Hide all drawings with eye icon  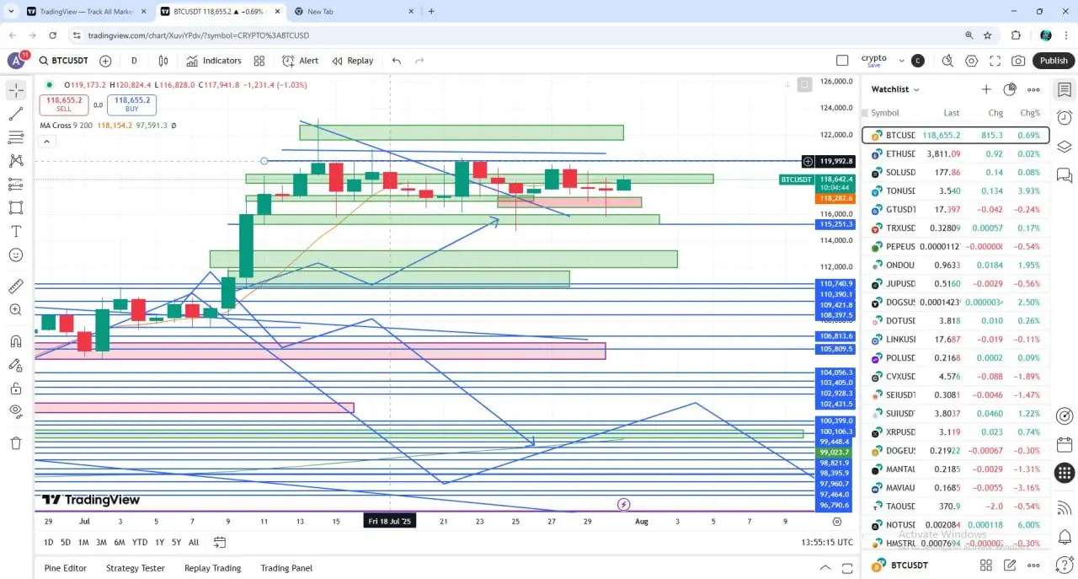click(x=16, y=411)
